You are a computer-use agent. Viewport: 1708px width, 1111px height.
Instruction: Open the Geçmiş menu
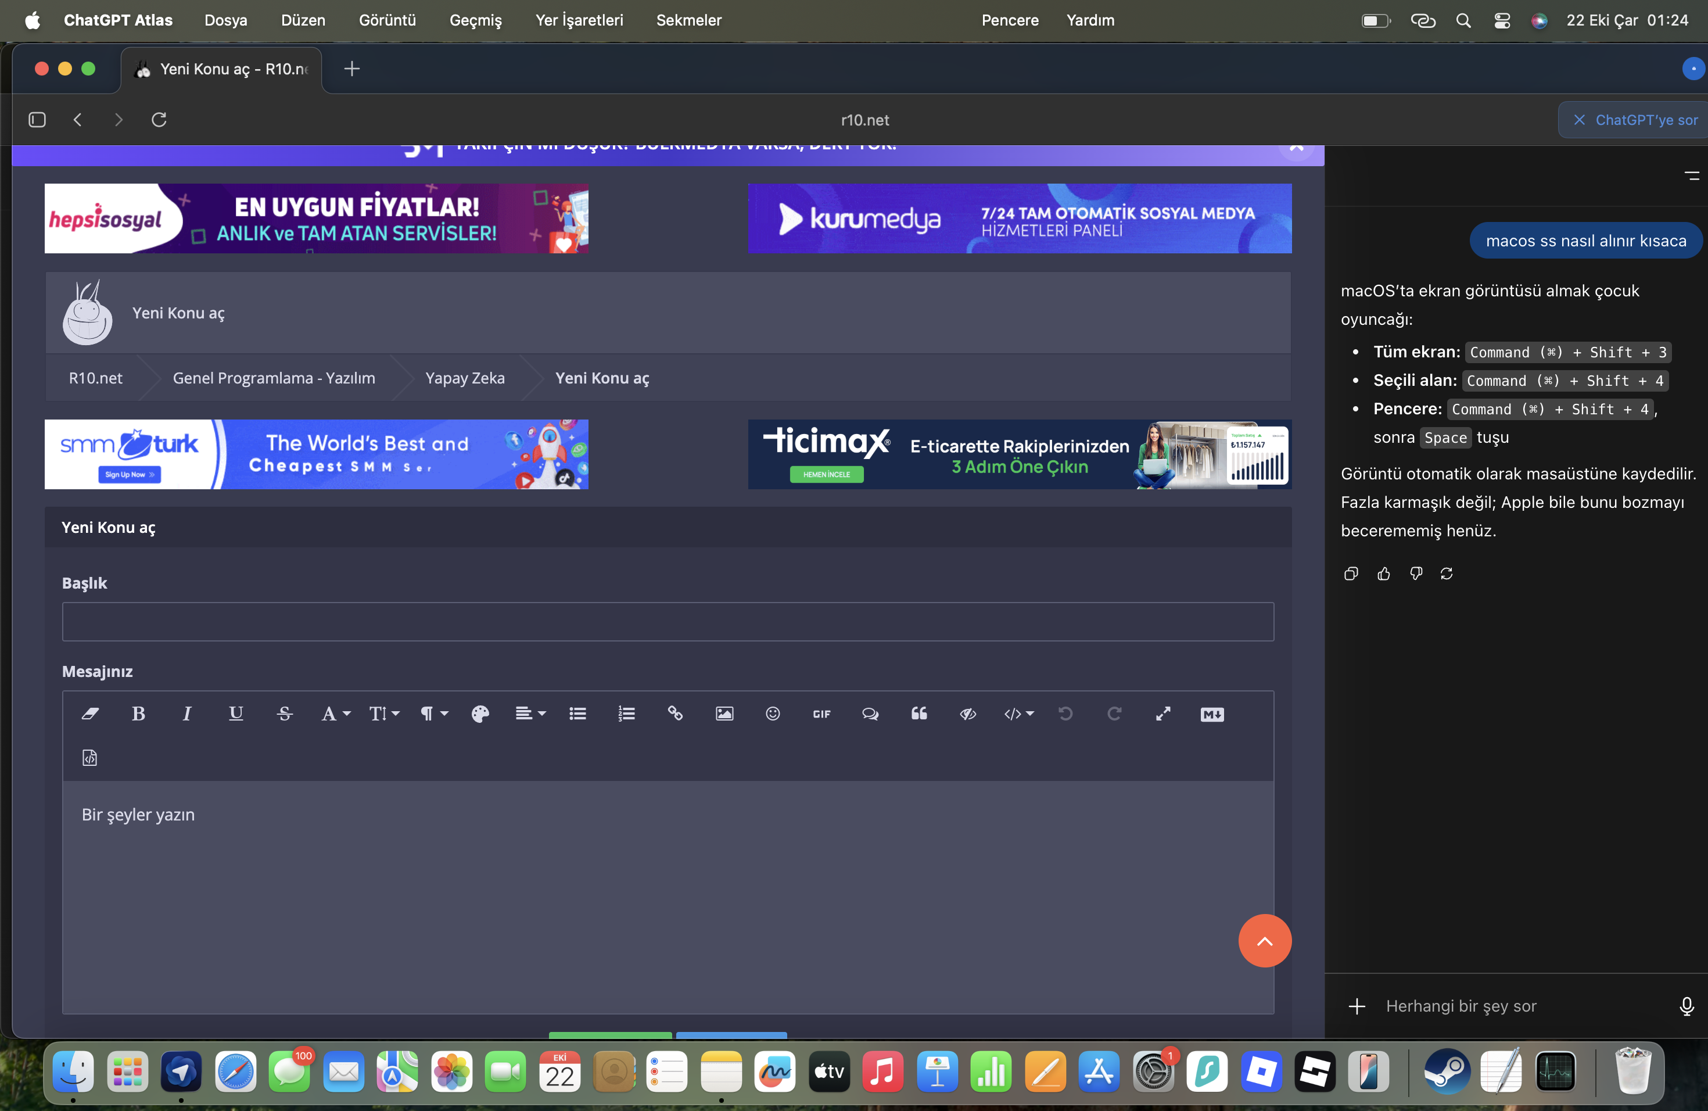(476, 20)
